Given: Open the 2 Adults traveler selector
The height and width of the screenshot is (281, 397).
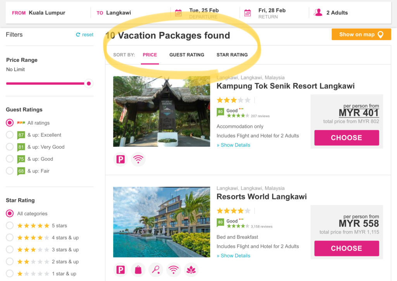Looking at the screenshot, I should [337, 13].
